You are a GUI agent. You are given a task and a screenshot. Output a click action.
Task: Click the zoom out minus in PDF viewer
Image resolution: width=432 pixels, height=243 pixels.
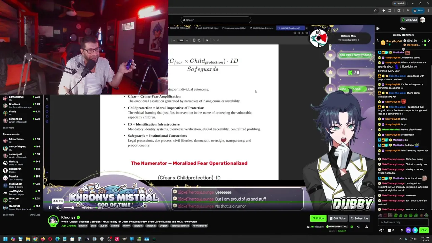(174, 40)
